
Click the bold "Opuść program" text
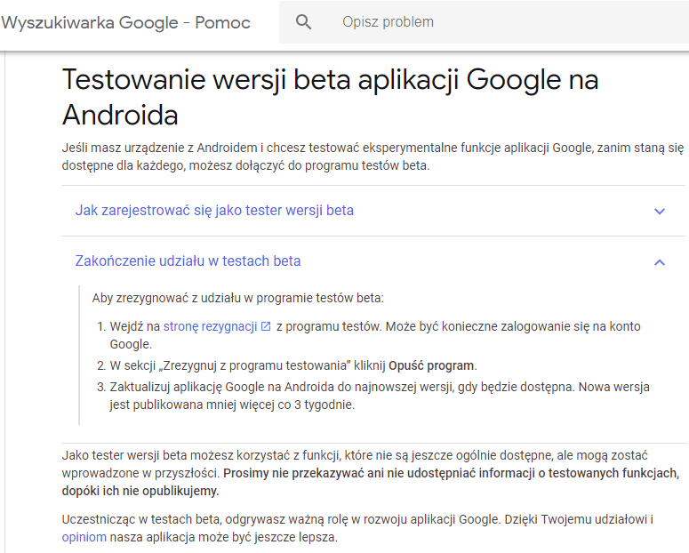click(432, 365)
